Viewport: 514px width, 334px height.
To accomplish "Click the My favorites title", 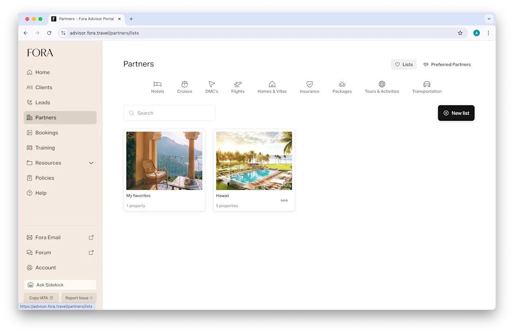I will 138,196.
